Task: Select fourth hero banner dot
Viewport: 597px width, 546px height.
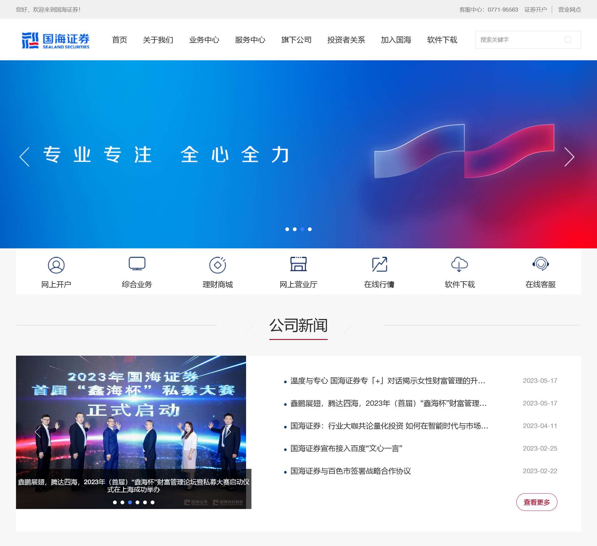Action: [x=310, y=229]
